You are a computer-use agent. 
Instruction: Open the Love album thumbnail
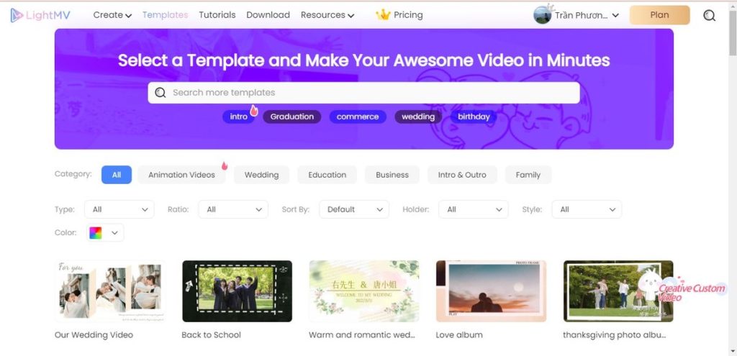click(491, 291)
